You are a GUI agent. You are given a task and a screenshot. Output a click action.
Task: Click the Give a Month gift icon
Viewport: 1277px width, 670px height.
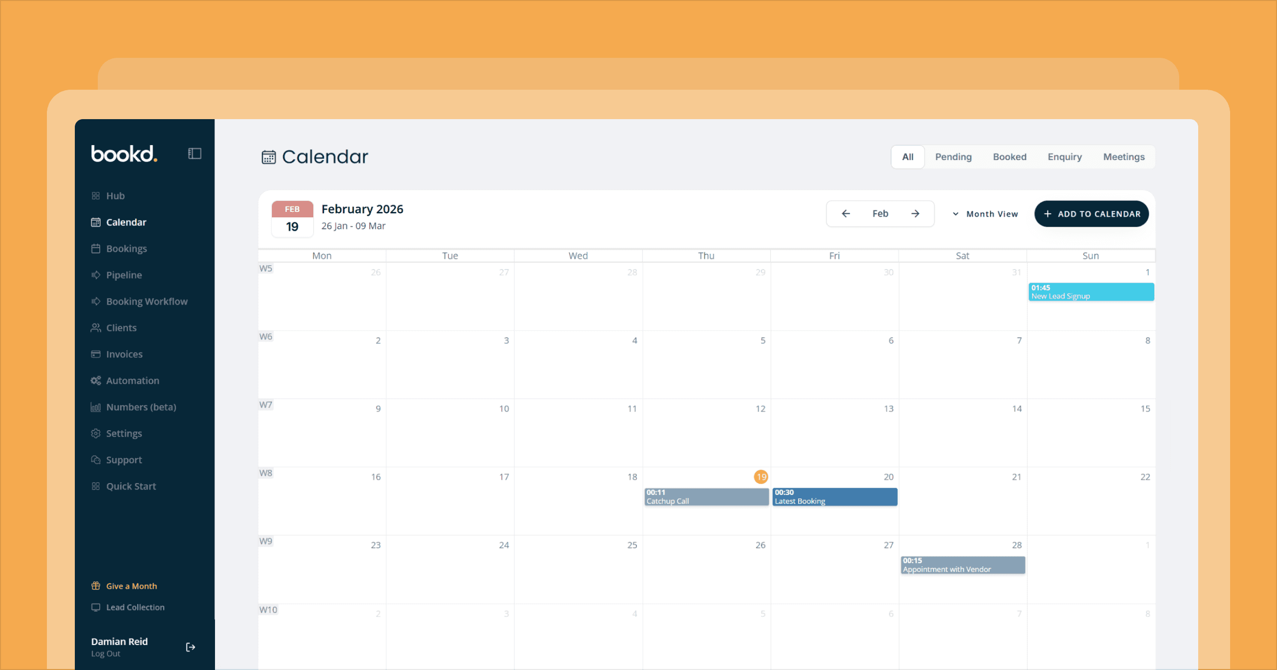pyautogui.click(x=96, y=586)
